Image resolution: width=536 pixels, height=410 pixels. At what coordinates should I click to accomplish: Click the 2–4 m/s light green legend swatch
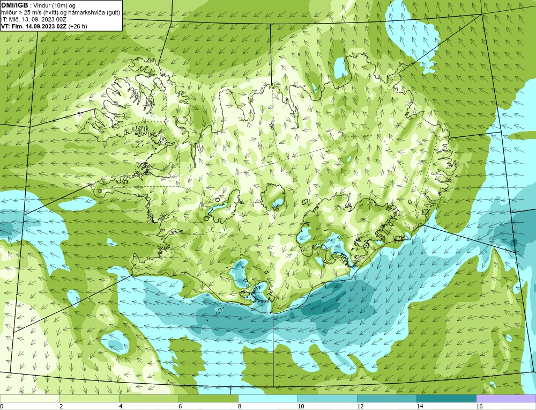[x=89, y=398]
